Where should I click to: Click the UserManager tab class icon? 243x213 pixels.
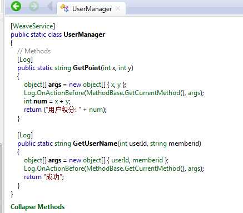[x=65, y=8]
